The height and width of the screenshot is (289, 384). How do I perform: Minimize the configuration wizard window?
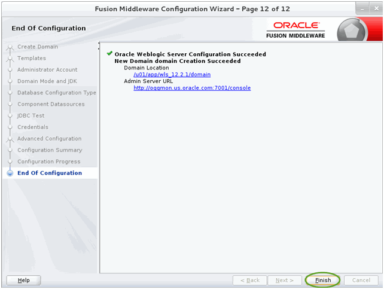[x=362, y=9]
